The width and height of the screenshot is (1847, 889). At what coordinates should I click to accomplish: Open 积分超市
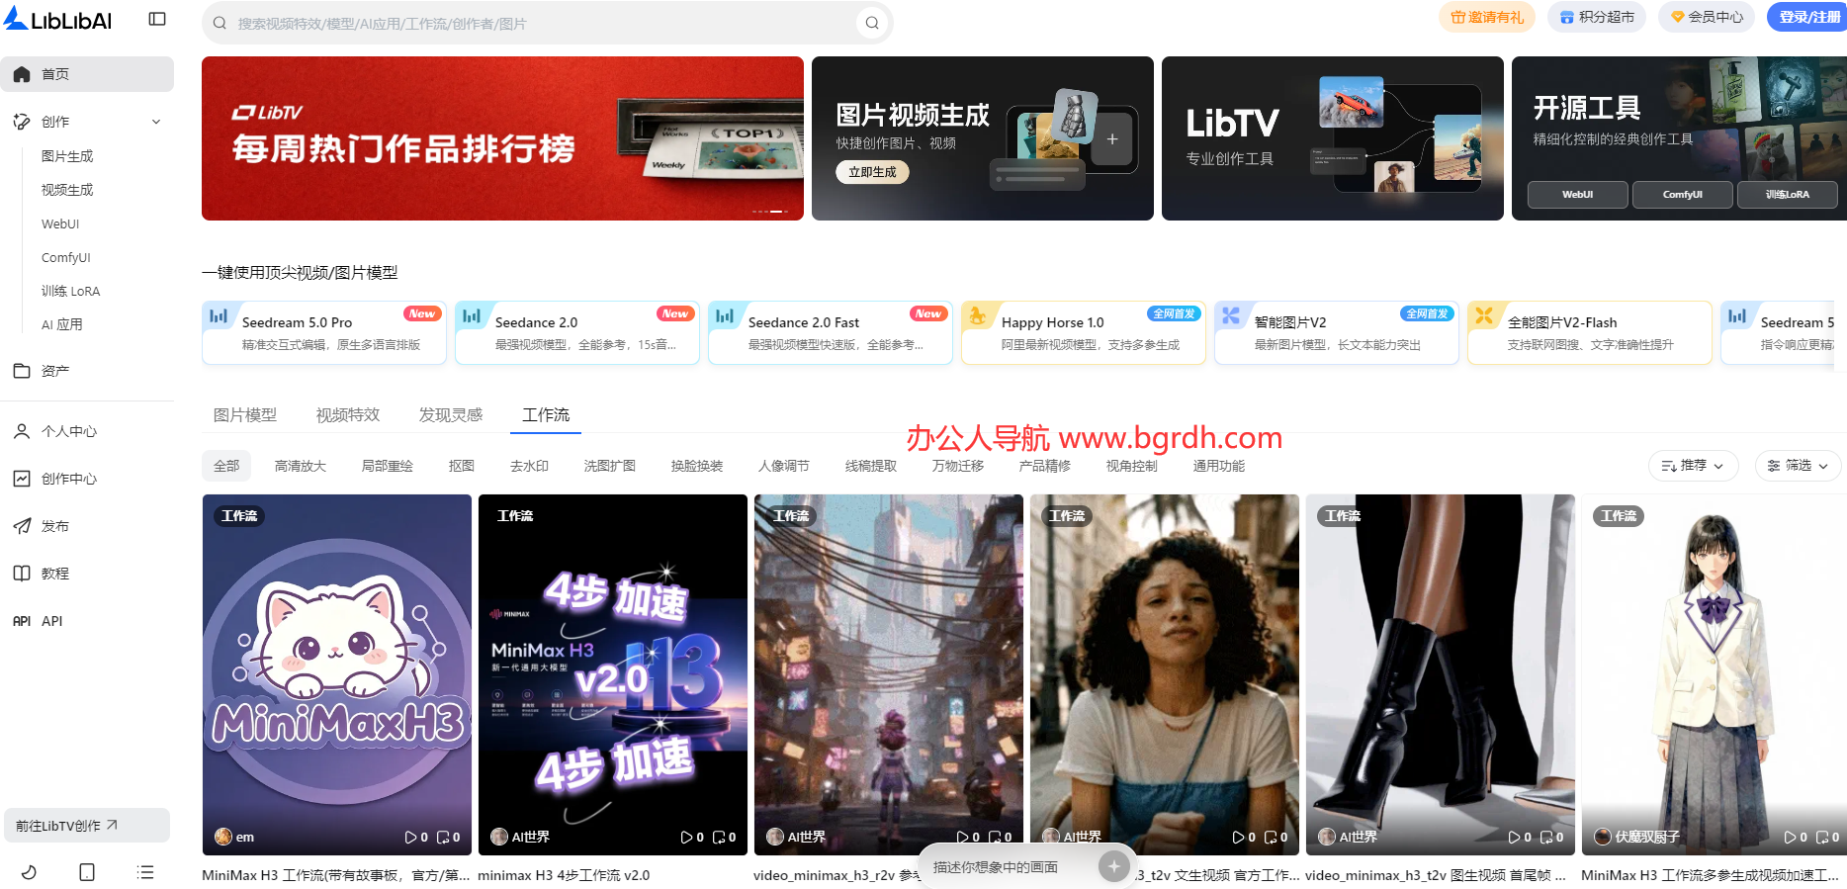tap(1597, 17)
